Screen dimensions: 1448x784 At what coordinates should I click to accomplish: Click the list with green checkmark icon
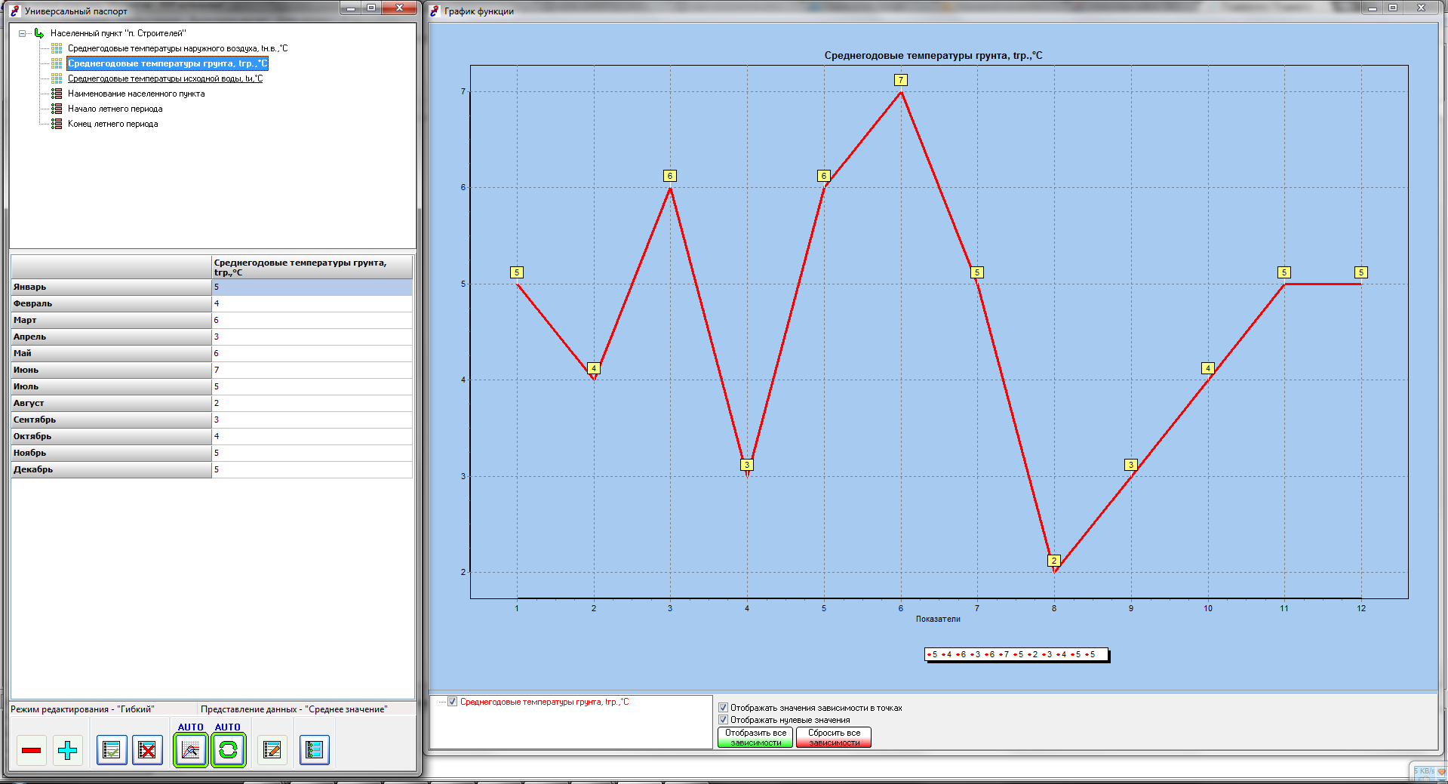112,750
